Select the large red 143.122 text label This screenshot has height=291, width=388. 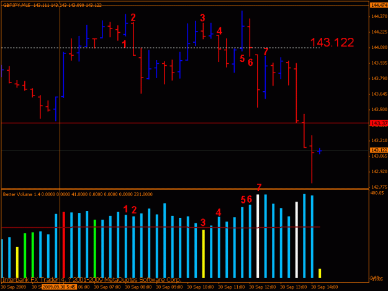click(332, 43)
